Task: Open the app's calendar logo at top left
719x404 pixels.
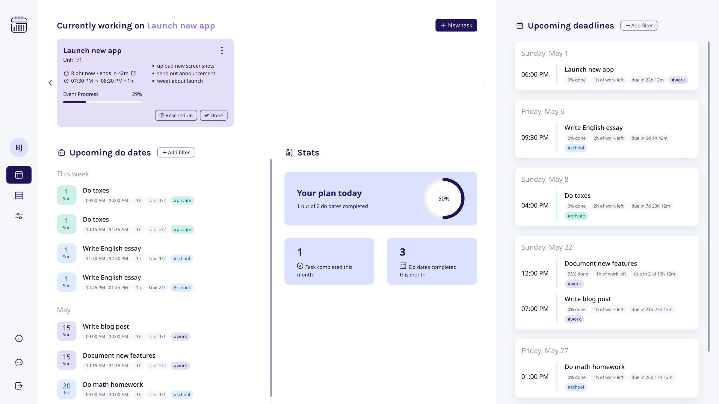Action: pos(19,25)
